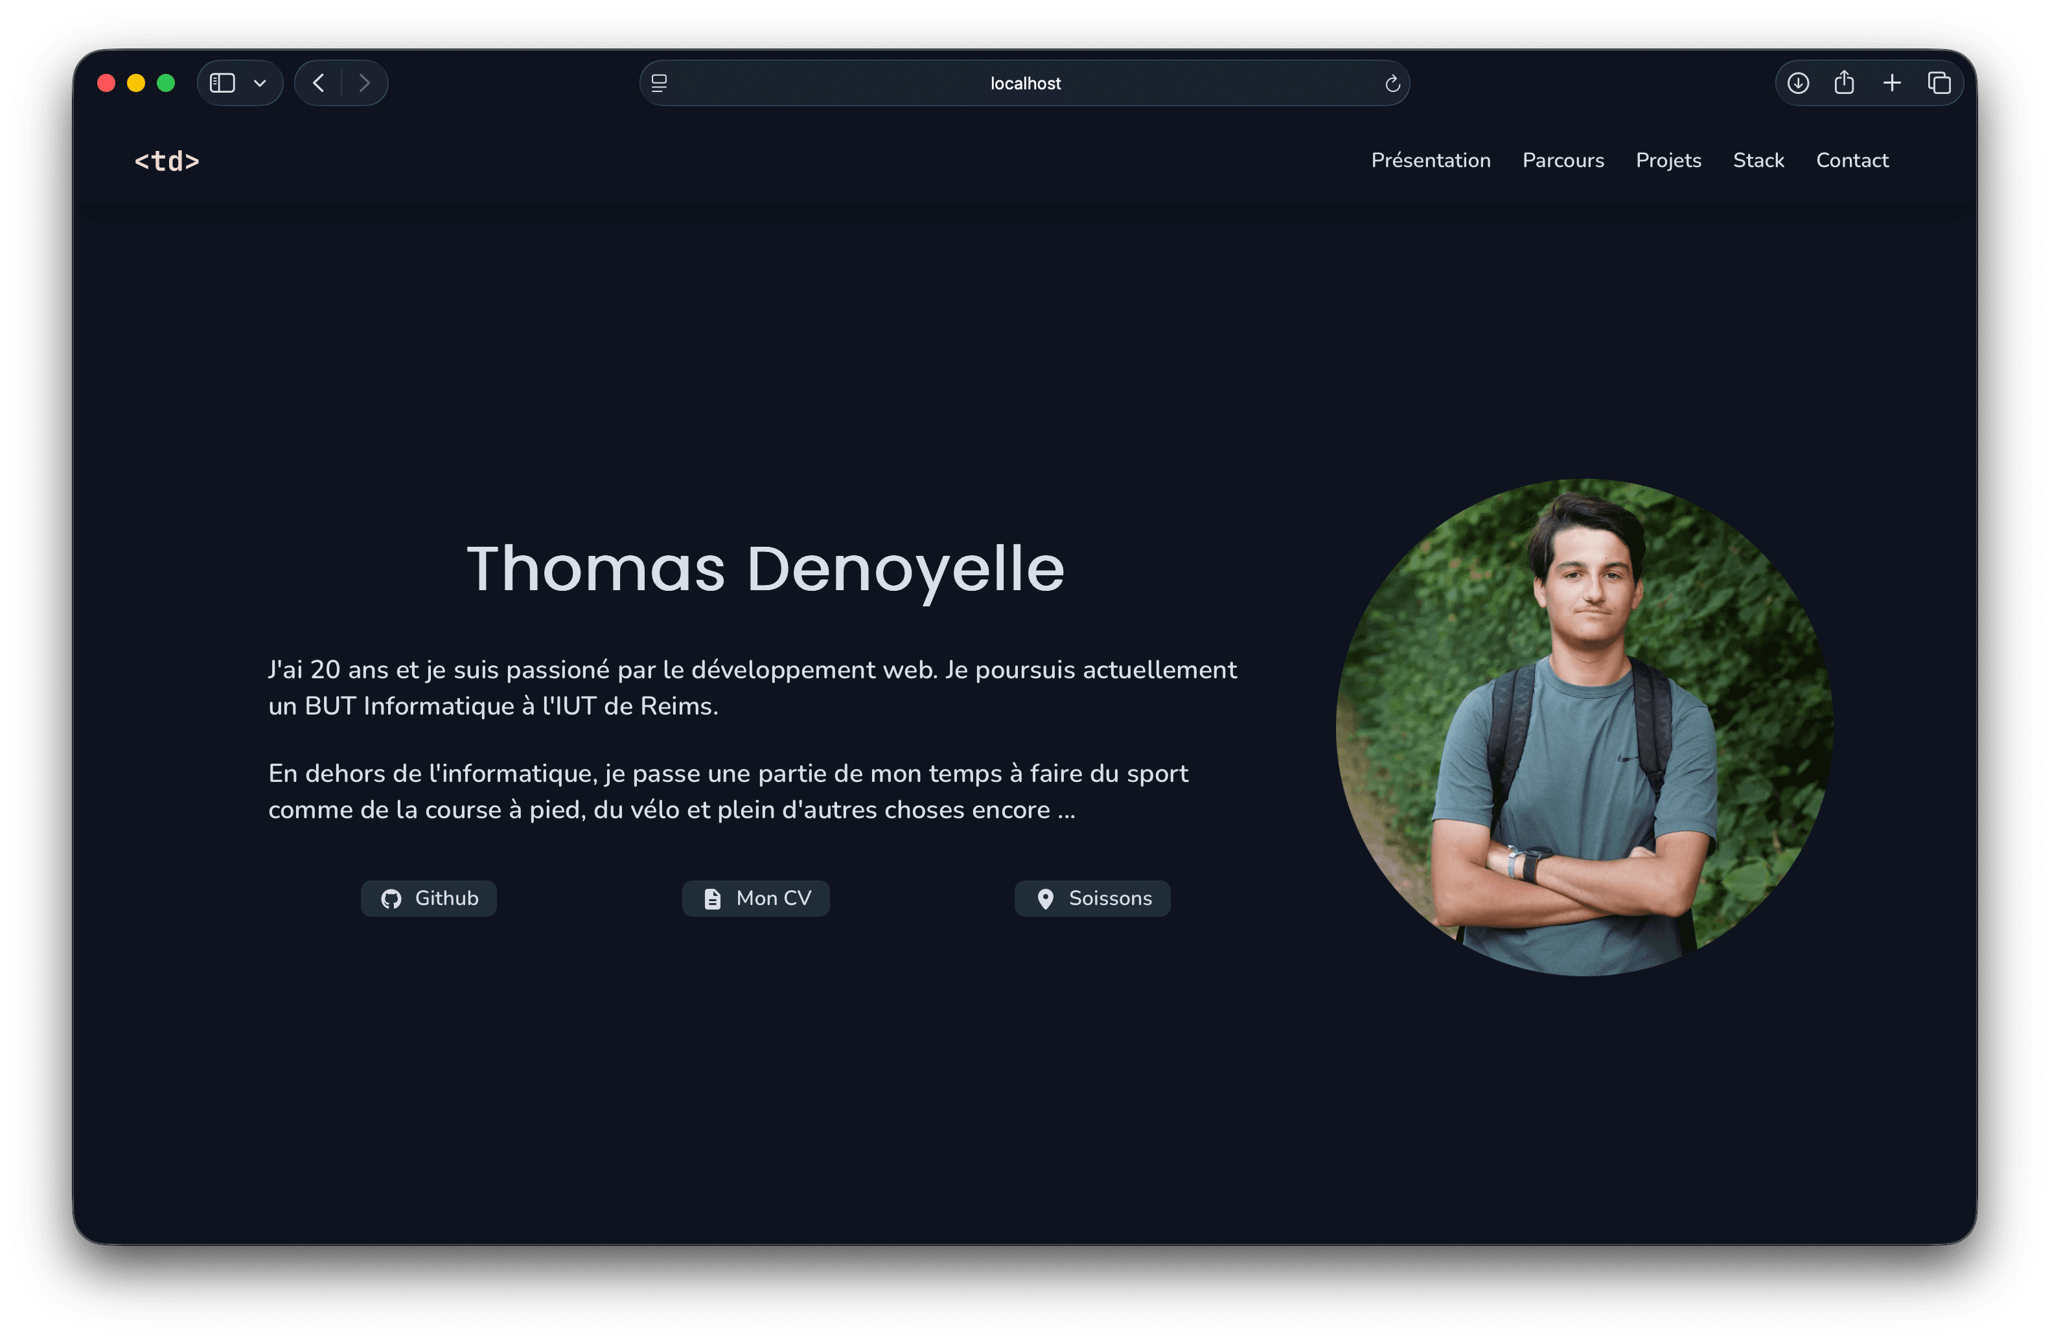
Task: Open the share sheet icon
Action: coord(1844,82)
